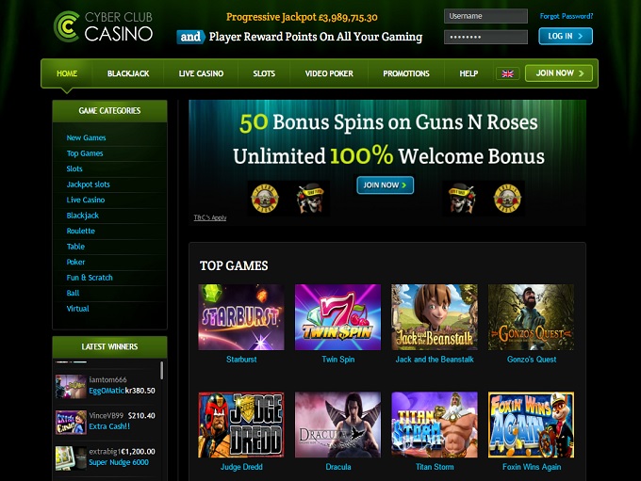Click the EggOMatic winner game icon
The height and width of the screenshot is (481, 641).
tap(71, 386)
